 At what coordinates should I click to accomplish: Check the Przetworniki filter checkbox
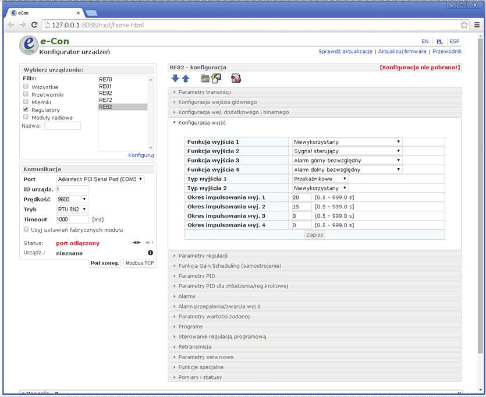26,94
